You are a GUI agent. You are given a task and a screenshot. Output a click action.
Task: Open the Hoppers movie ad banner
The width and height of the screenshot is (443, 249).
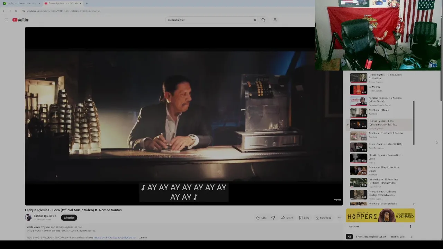(x=380, y=216)
